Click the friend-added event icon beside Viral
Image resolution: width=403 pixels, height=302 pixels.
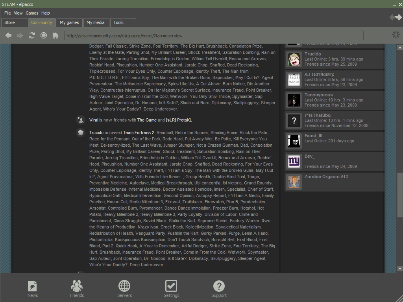80,120
